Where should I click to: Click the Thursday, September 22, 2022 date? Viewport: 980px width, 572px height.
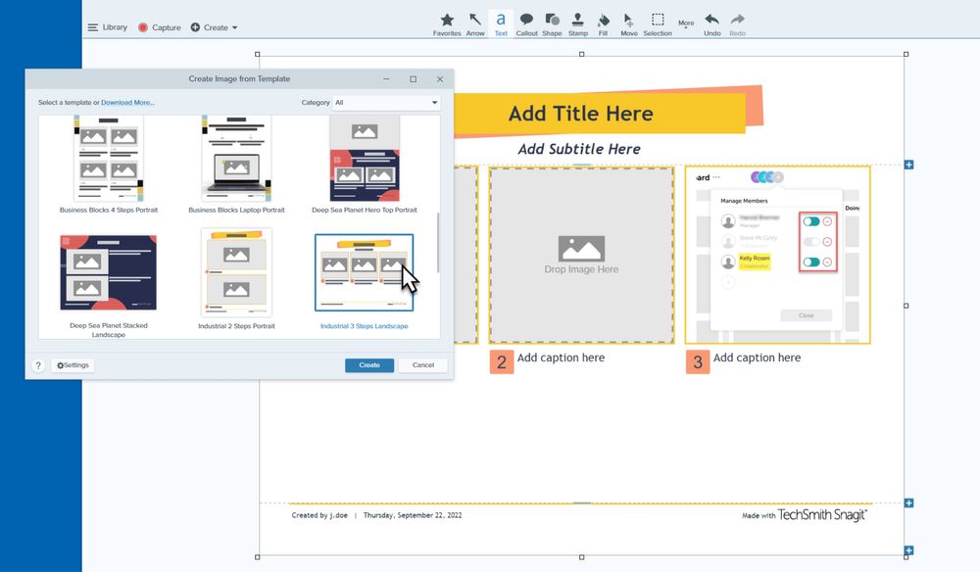click(x=413, y=516)
